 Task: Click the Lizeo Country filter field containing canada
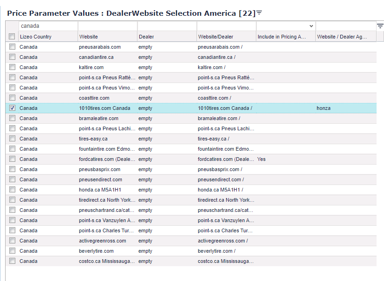(47, 26)
